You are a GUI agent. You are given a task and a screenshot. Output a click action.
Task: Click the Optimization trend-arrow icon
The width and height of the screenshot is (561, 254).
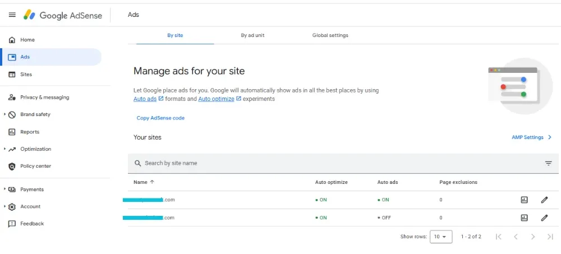point(12,149)
